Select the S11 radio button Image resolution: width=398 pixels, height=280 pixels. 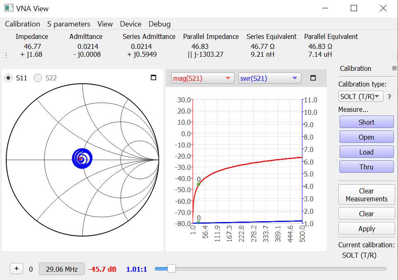point(8,78)
